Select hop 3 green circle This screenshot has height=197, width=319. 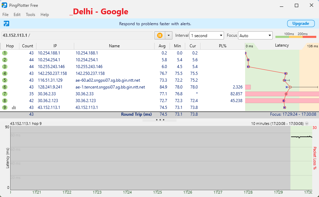coord(5,67)
